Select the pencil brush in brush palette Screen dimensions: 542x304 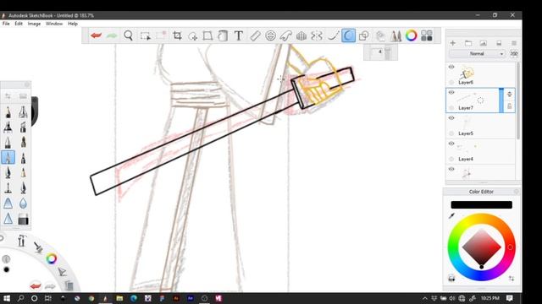[8, 112]
